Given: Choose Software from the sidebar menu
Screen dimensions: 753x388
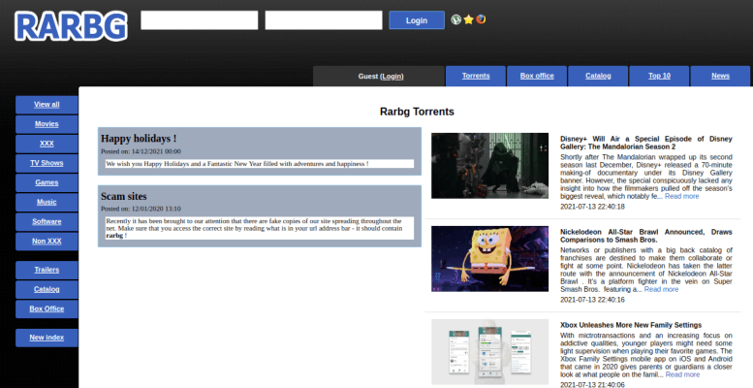Looking at the screenshot, I should click(x=47, y=222).
